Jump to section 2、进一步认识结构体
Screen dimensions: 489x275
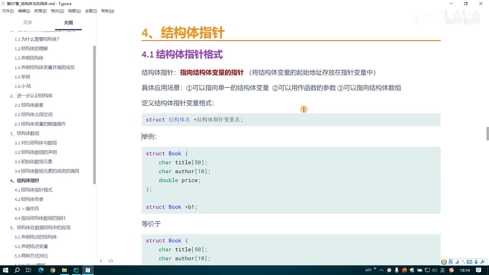pos(31,95)
